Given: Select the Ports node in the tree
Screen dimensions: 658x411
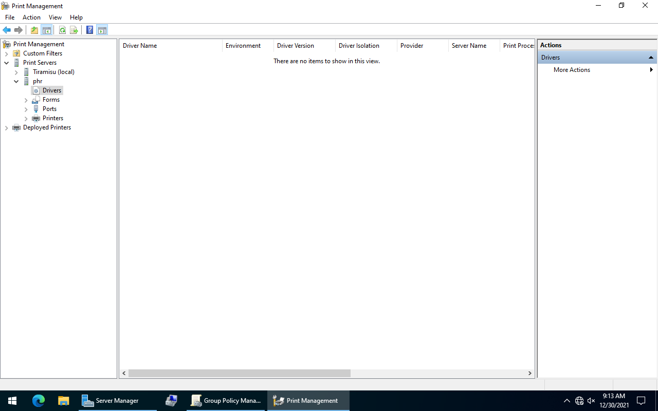Looking at the screenshot, I should coord(49,109).
